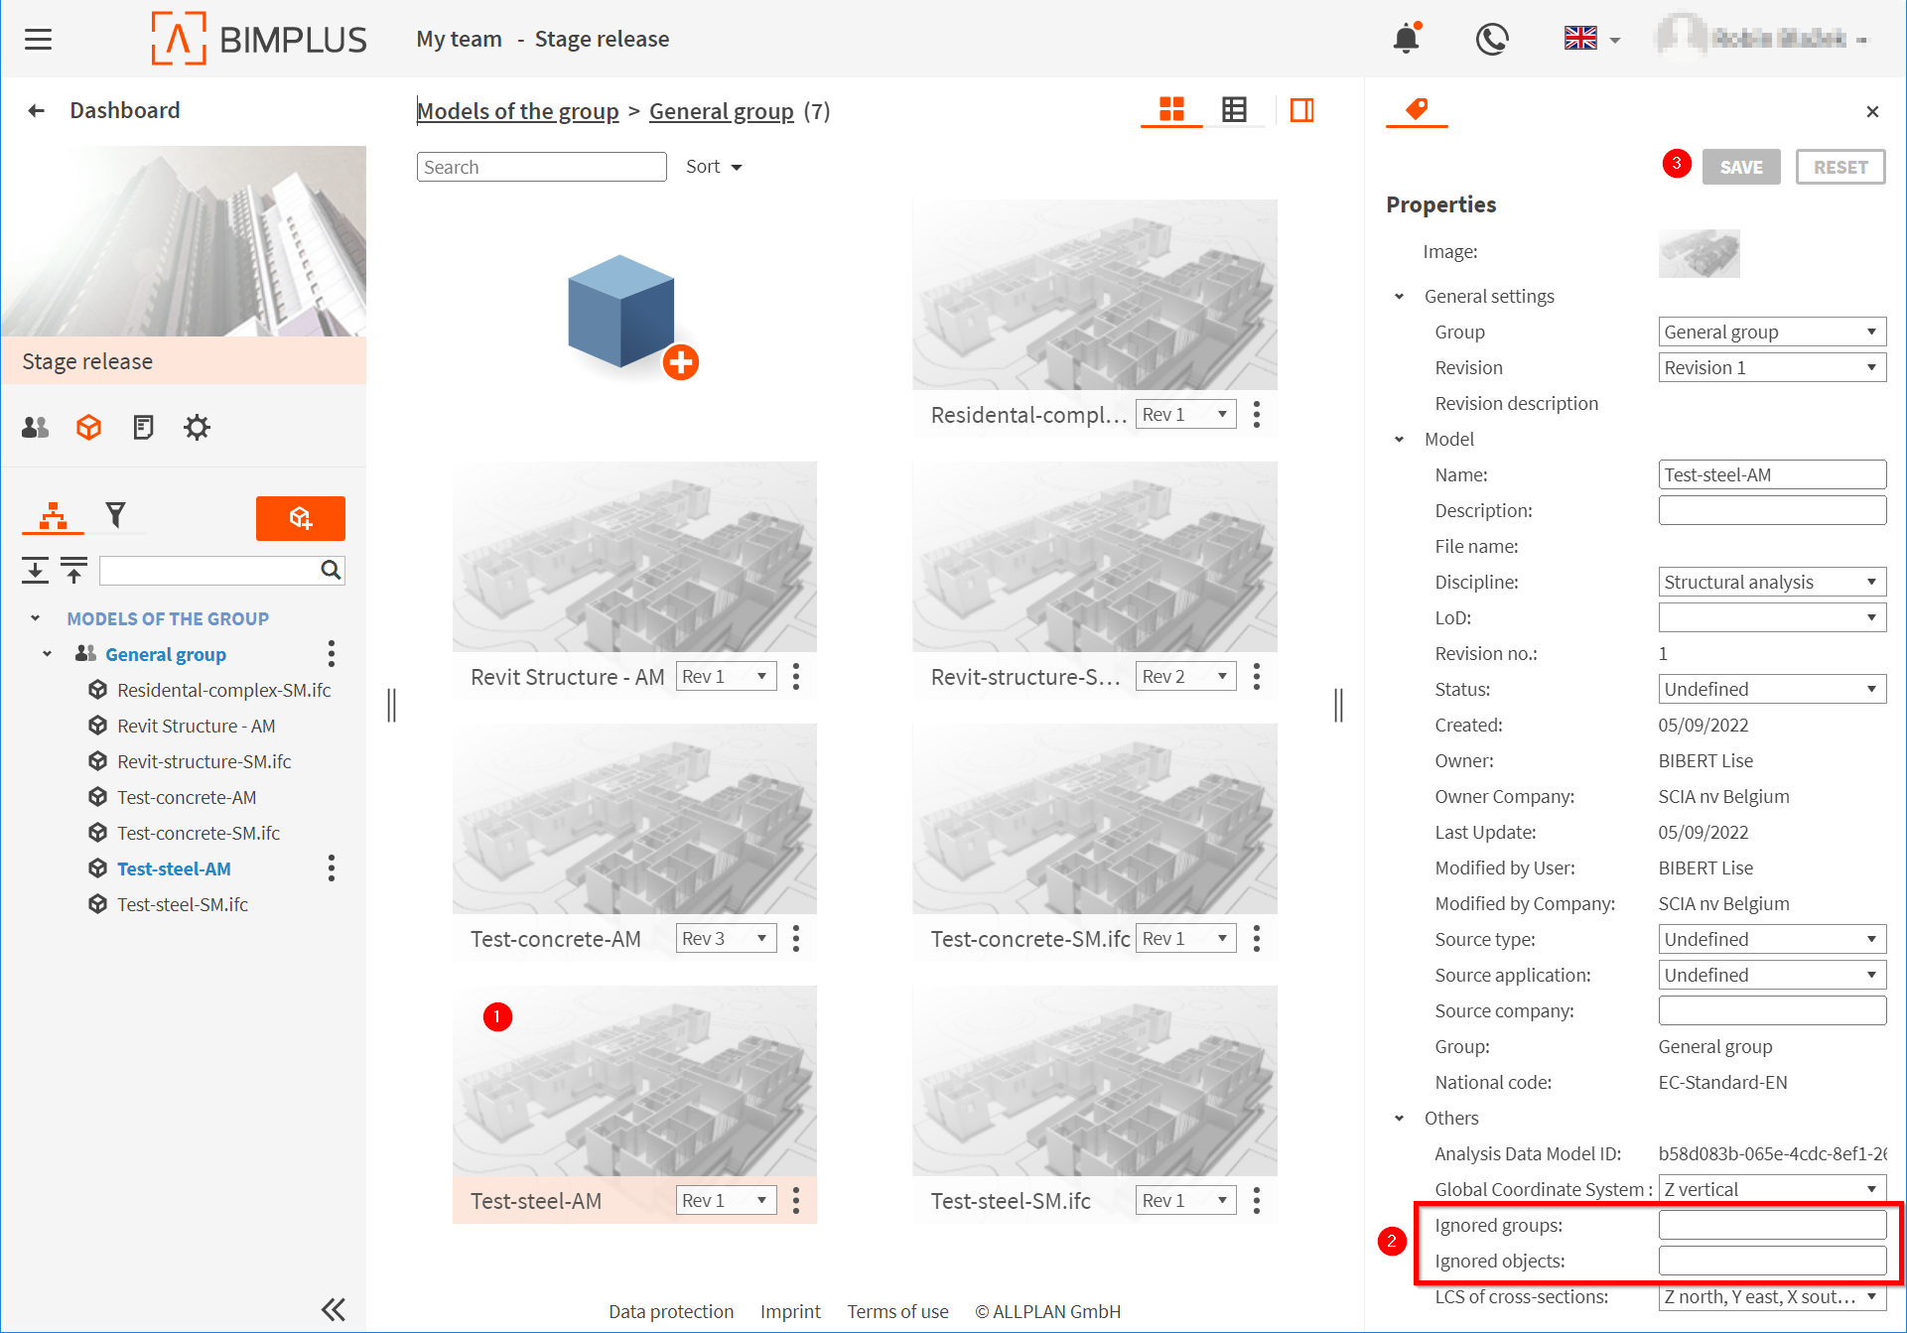Click the SAVE button
Image resolution: width=1907 pixels, height=1333 pixels.
point(1741,168)
